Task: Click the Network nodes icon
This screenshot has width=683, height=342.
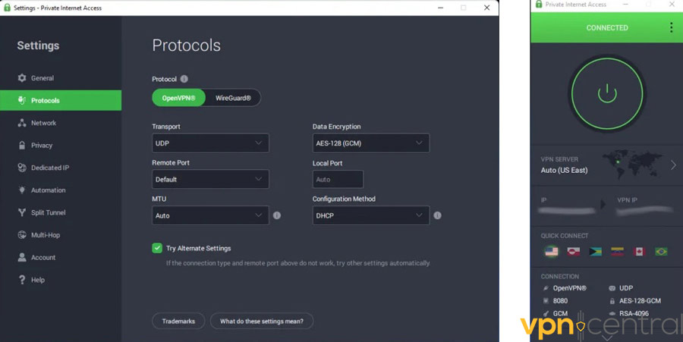Action: coord(22,123)
